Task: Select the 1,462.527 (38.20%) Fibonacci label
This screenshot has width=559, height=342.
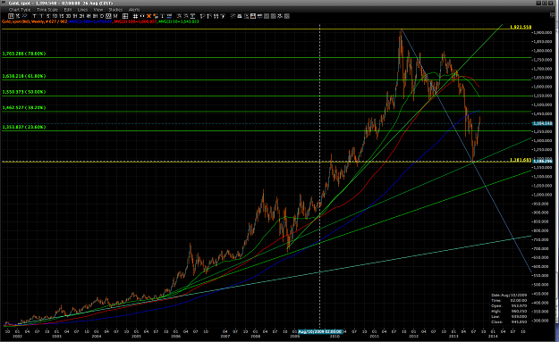Action: [24, 107]
